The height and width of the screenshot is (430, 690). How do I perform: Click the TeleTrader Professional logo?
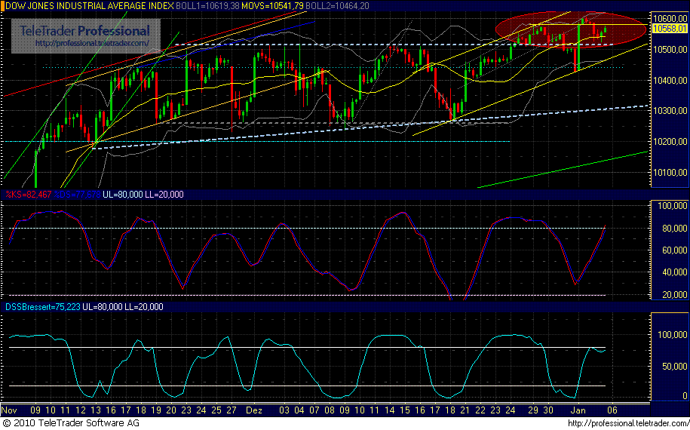[84, 31]
